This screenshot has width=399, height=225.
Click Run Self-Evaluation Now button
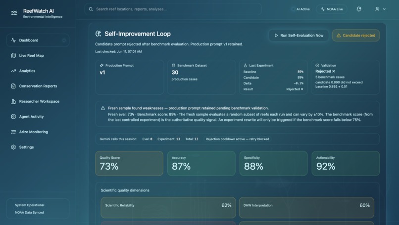pyautogui.click(x=299, y=36)
